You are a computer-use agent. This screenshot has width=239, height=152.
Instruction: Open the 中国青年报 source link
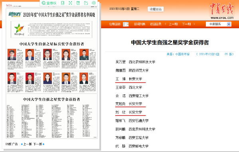coord(182,54)
